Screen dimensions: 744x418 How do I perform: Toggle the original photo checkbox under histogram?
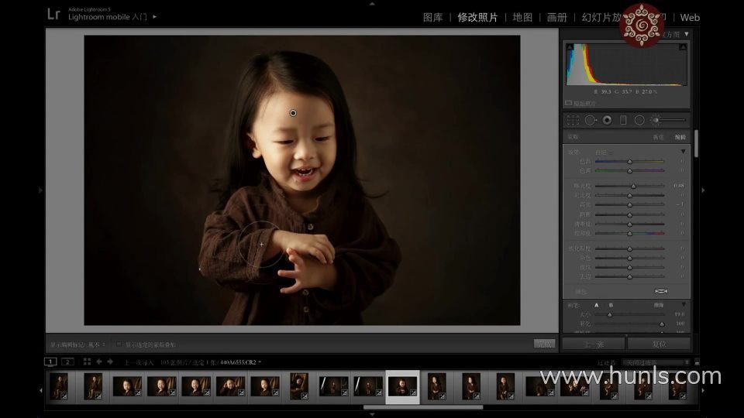(x=568, y=103)
